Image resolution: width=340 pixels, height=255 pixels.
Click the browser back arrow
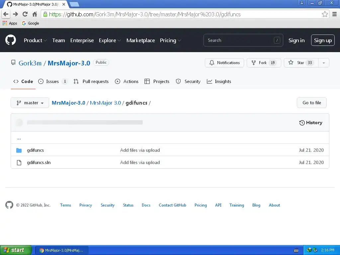click(6, 14)
